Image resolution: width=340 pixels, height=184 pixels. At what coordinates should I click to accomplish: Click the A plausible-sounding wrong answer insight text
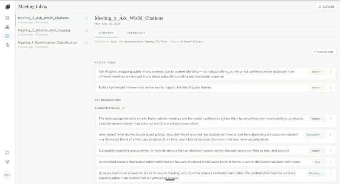point(194,150)
